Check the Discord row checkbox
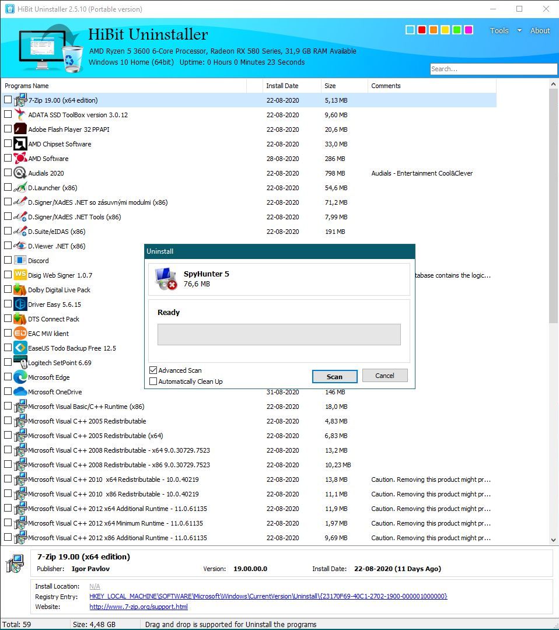Screen dimensions: 559x630 coord(8,260)
